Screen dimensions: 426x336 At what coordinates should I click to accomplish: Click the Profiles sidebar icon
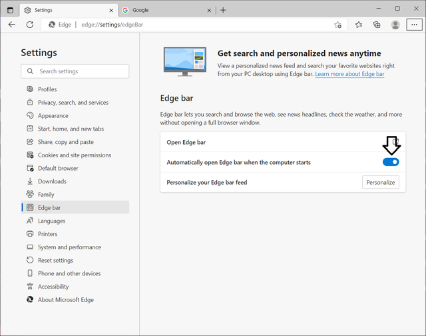30,89
